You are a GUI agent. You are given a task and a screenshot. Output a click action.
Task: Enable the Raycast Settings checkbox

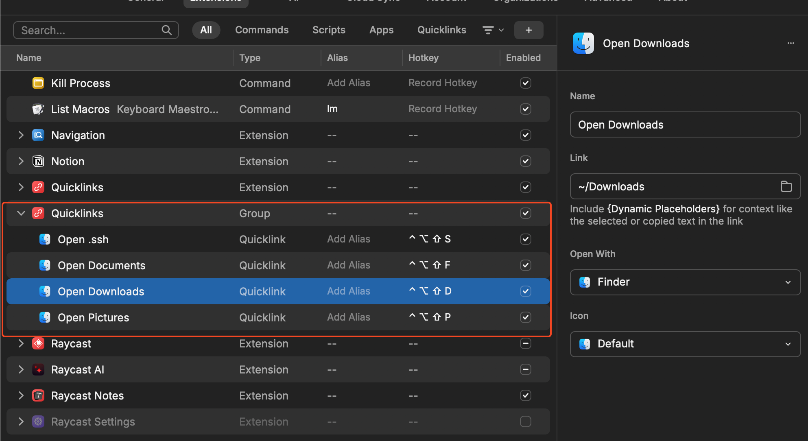[x=525, y=421]
